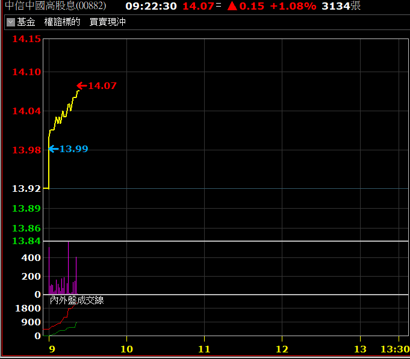Image resolution: width=410 pixels, height=359 pixels.
Task: Click the 13.92 reference price on axis
Action: (x=26, y=188)
